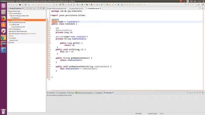
Task: Click the Open Type toolbar icon
Action: (107, 4)
